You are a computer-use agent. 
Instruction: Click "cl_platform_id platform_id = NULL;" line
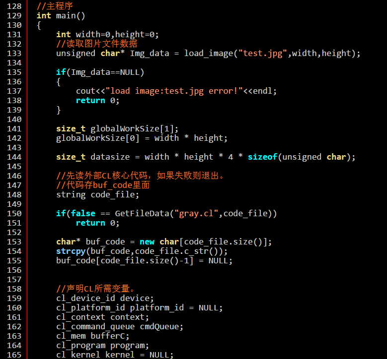(140, 308)
